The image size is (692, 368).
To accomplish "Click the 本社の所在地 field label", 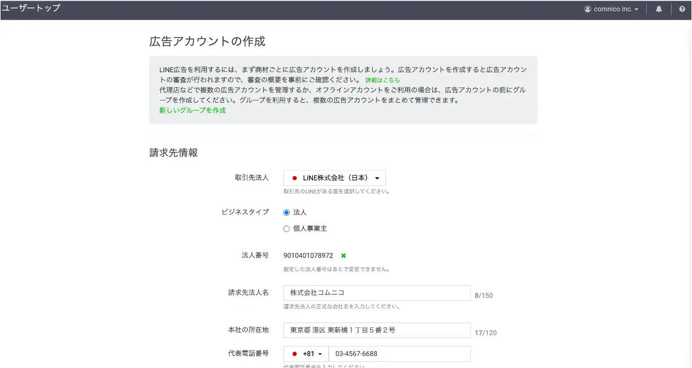I will point(249,330).
